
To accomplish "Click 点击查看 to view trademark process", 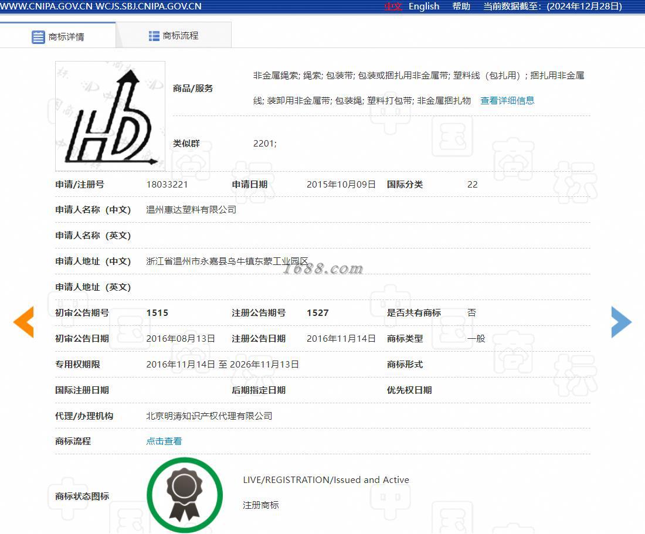I will pyautogui.click(x=164, y=441).
